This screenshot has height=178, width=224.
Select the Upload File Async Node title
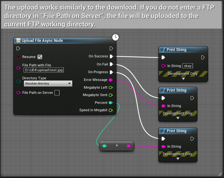pyautogui.click(x=42, y=41)
